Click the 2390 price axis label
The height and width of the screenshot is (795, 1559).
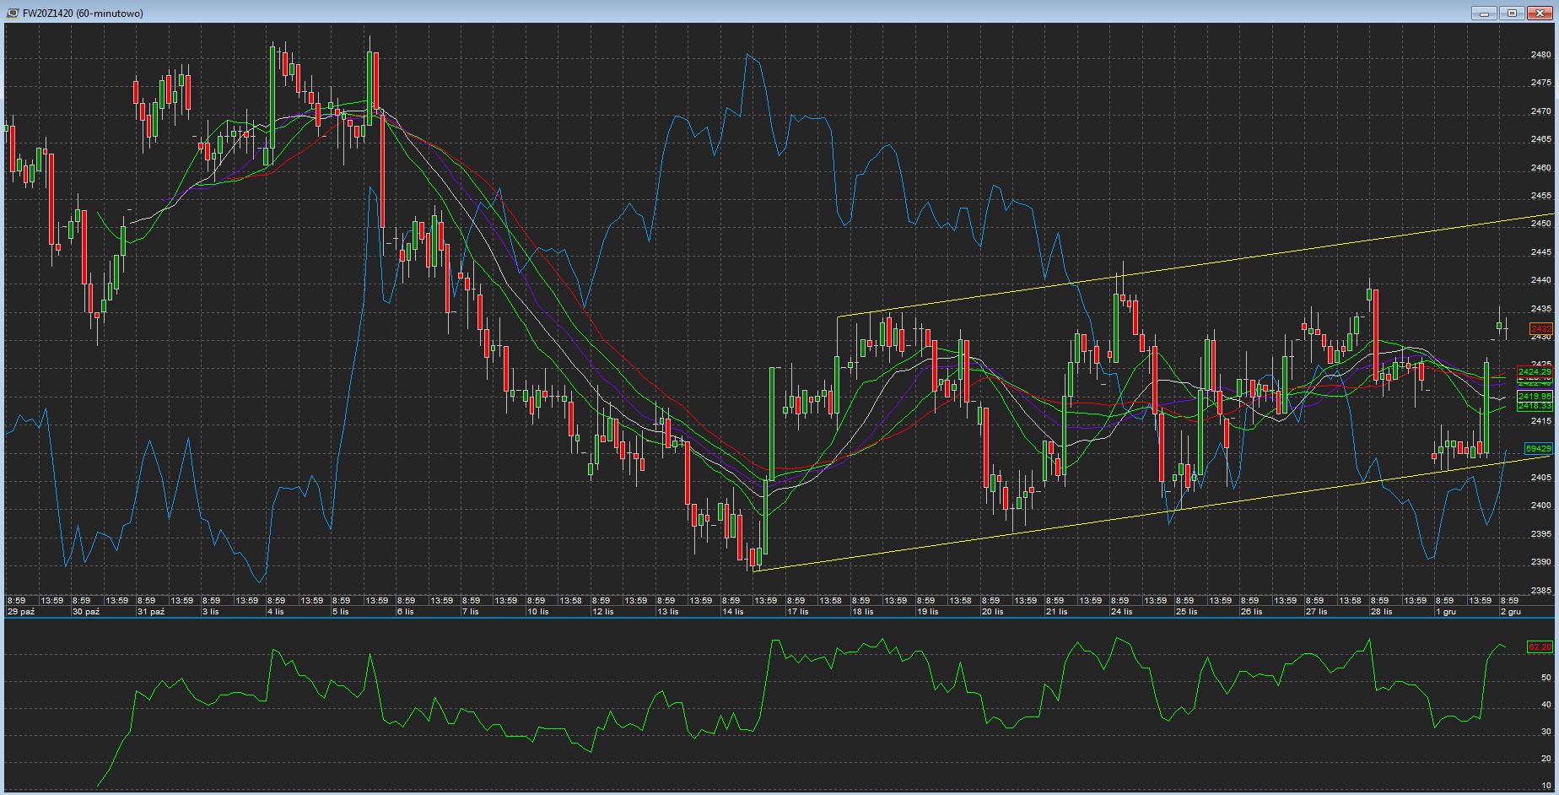pos(1540,562)
